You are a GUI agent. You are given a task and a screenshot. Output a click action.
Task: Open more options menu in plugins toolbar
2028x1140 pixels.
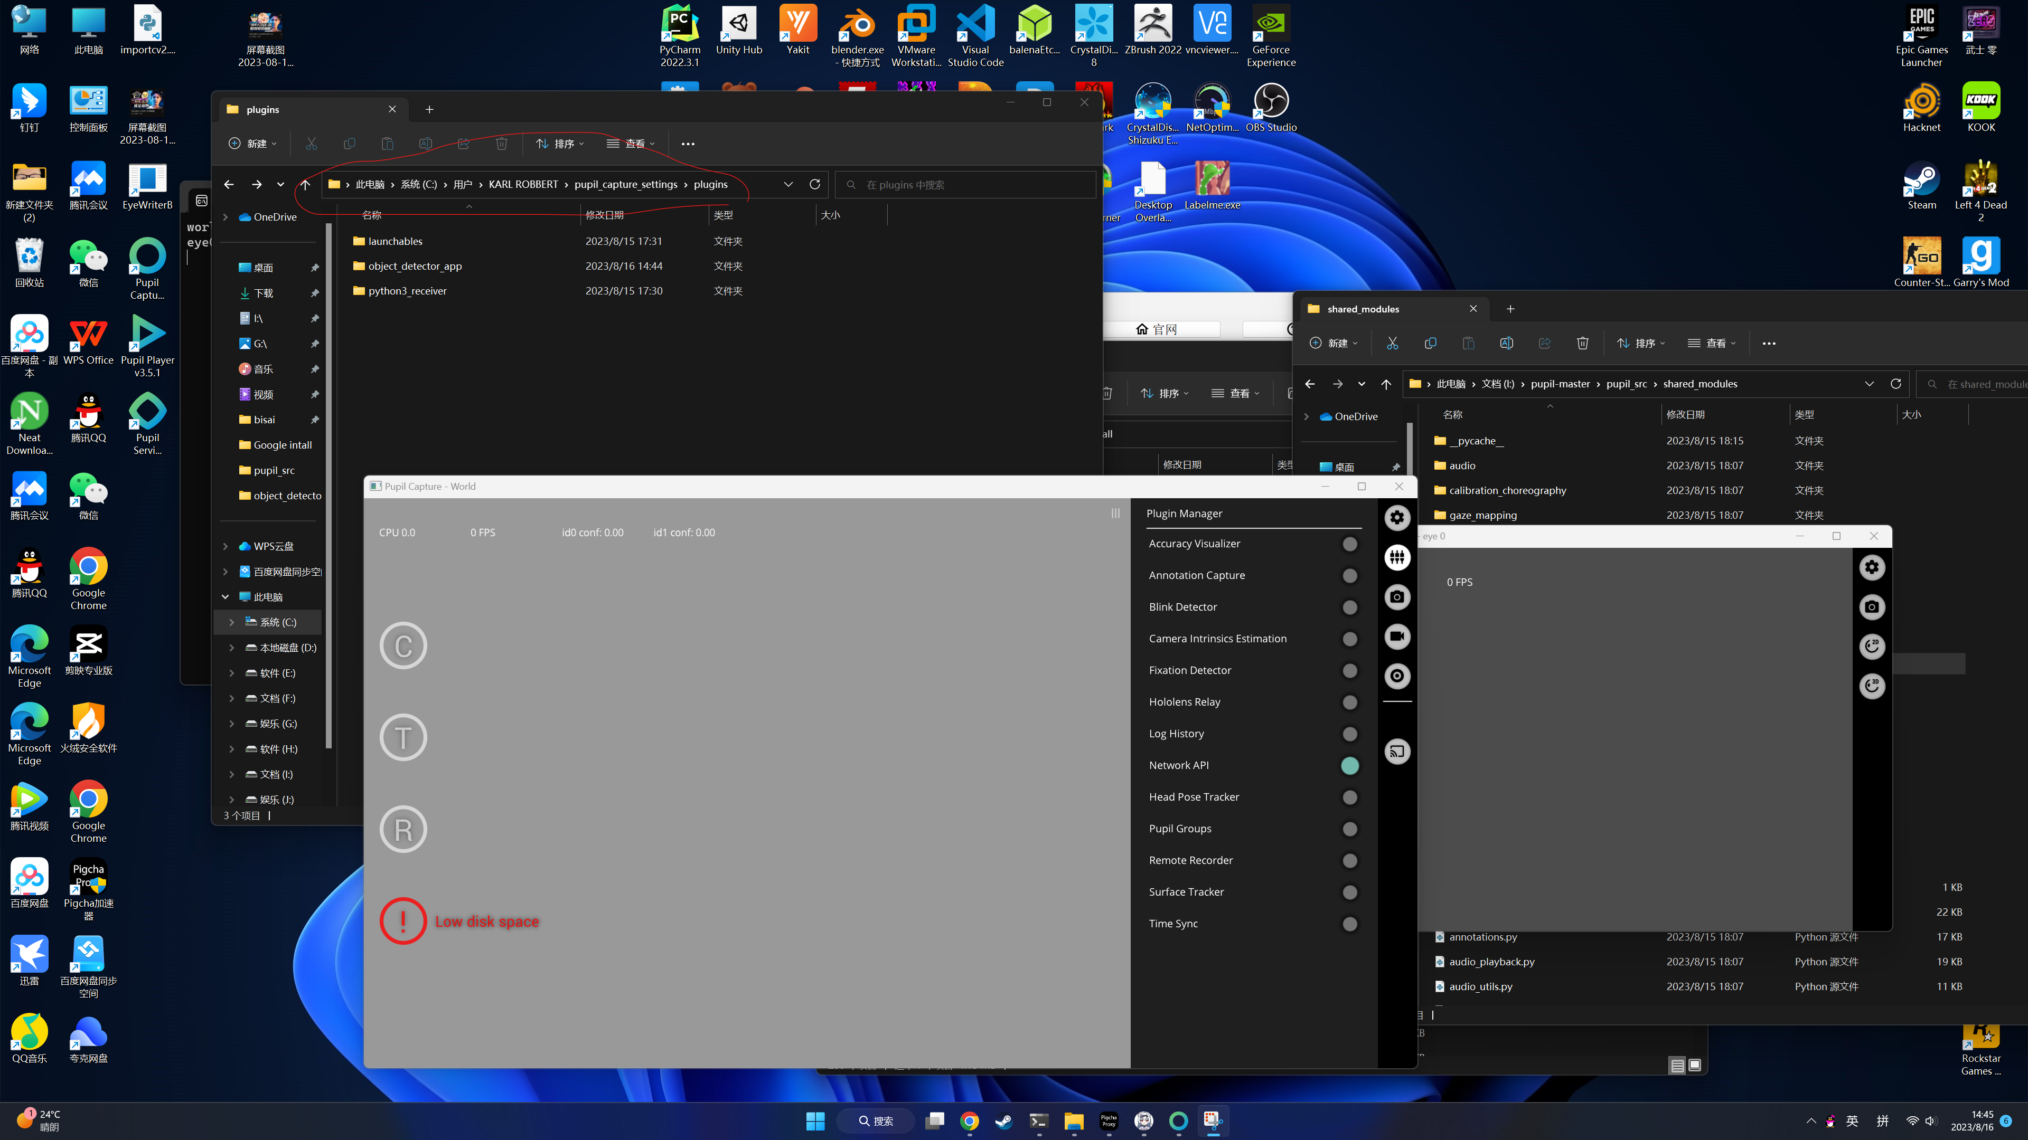[687, 144]
